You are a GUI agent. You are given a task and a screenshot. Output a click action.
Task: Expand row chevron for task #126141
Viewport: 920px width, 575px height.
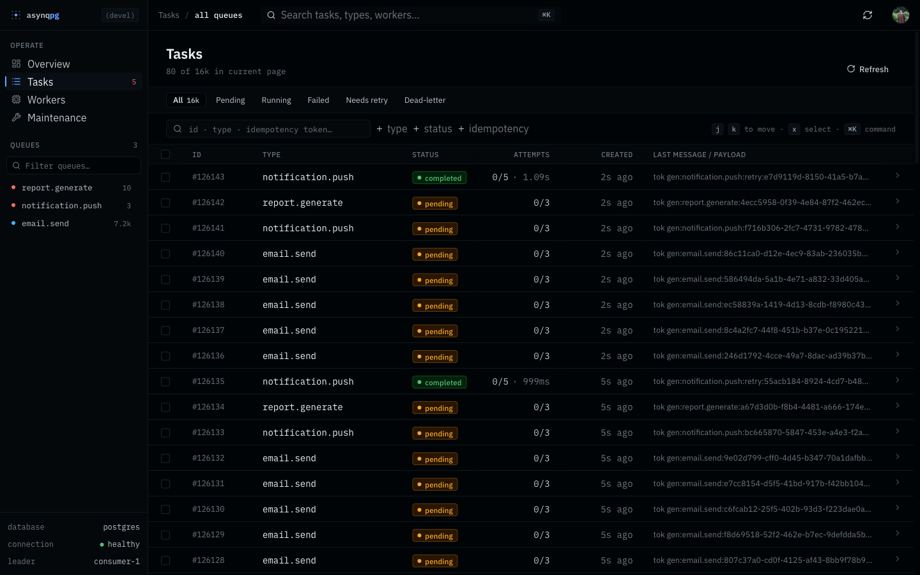click(x=898, y=227)
